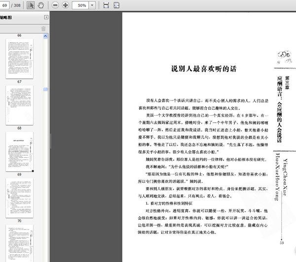Image resolution: width=296 pixels, height=262 pixels.
Task: Click the vertical text YingChouXue
Action: coord(285,177)
